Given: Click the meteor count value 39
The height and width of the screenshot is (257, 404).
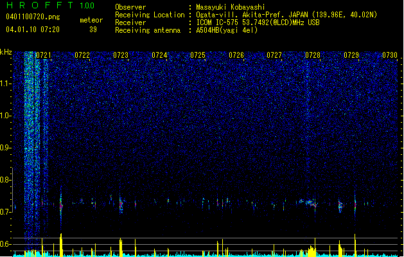Looking at the screenshot, I should 93,30.
